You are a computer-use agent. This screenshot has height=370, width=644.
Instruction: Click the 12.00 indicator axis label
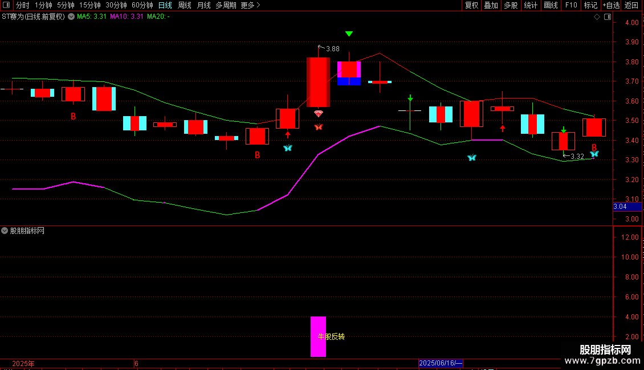point(630,237)
